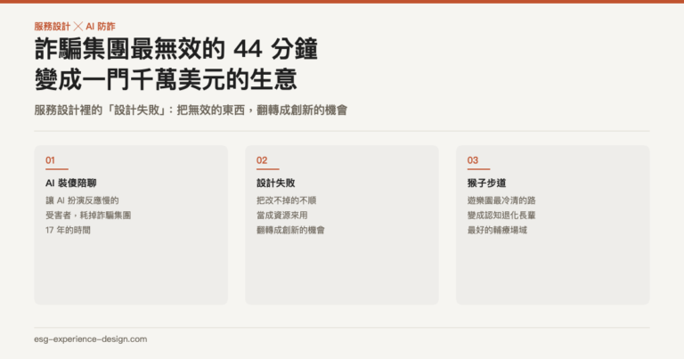Viewport: 684px width, 359px height.
Task: Open the esg-experience-design.com footer link
Action: click(x=91, y=339)
